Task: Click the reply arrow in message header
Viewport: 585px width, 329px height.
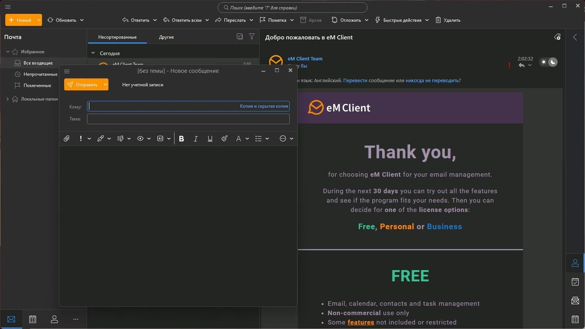Action: (522, 65)
